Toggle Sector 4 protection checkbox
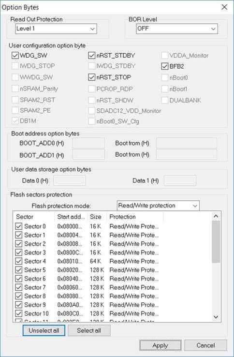This screenshot has width=234, height=357. pos(18,261)
